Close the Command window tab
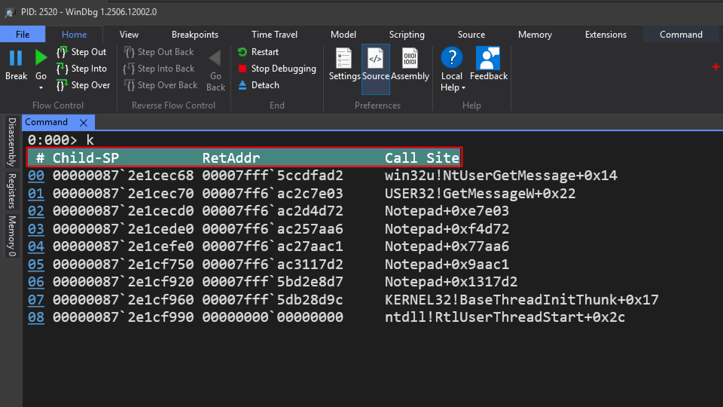The image size is (723, 407). [84, 123]
